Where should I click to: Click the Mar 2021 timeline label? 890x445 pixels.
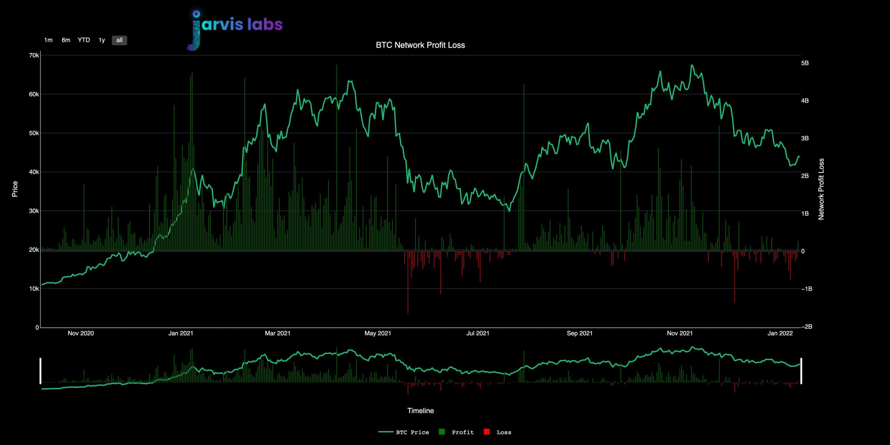277,333
